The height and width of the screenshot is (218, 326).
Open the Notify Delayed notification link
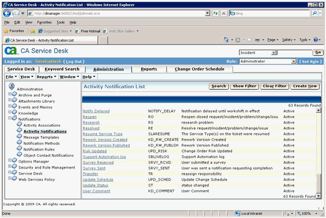tap(96, 111)
